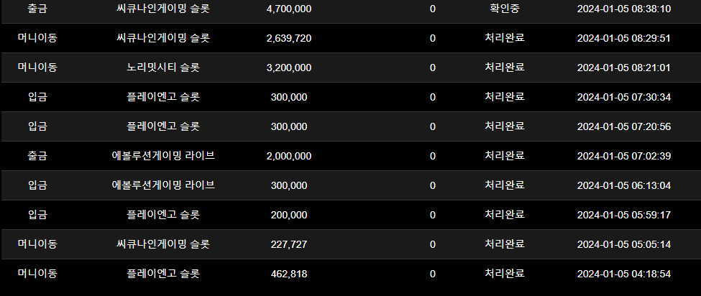
Task: Select the 4,700,000 withdrawal amount
Action: click(x=289, y=9)
